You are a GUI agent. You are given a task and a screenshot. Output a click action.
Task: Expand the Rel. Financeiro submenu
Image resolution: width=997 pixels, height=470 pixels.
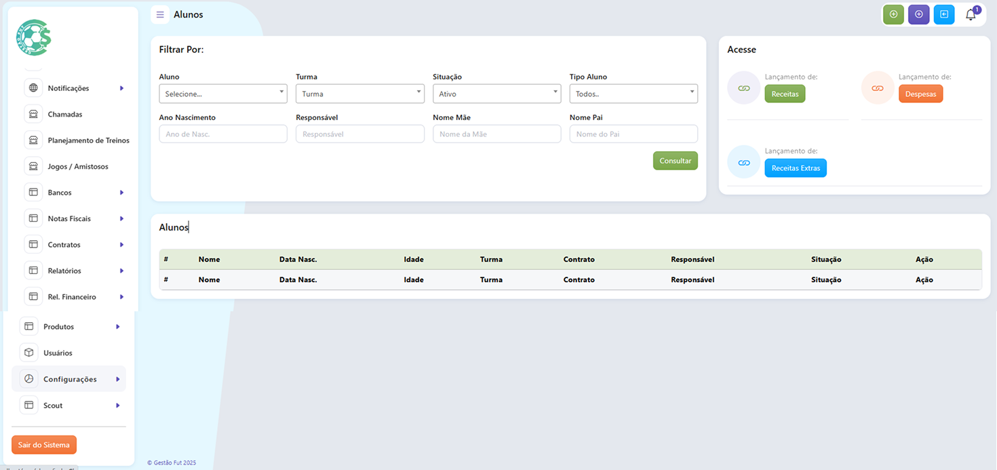75,297
